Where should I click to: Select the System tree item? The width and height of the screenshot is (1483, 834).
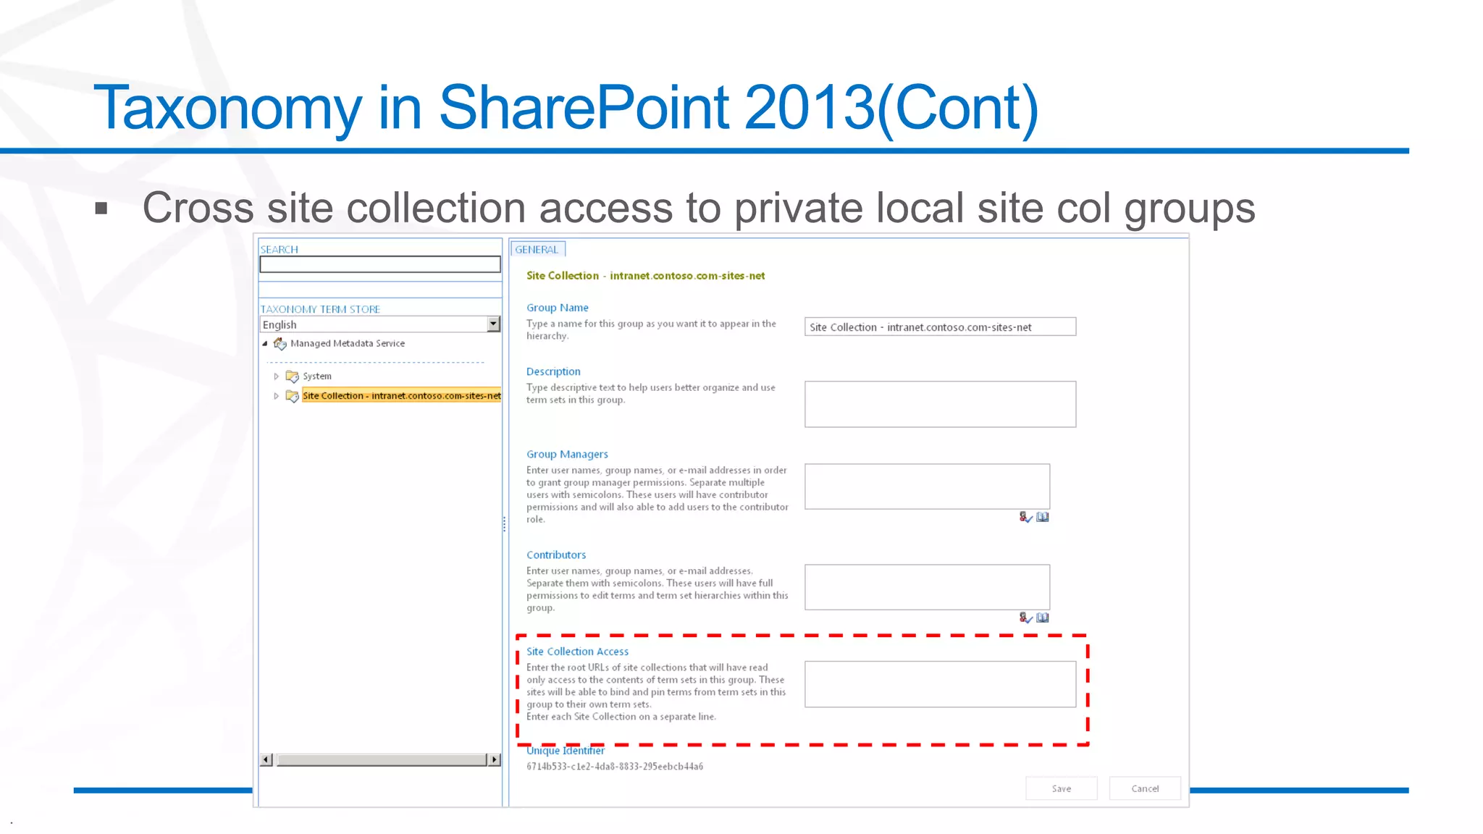[x=317, y=376]
